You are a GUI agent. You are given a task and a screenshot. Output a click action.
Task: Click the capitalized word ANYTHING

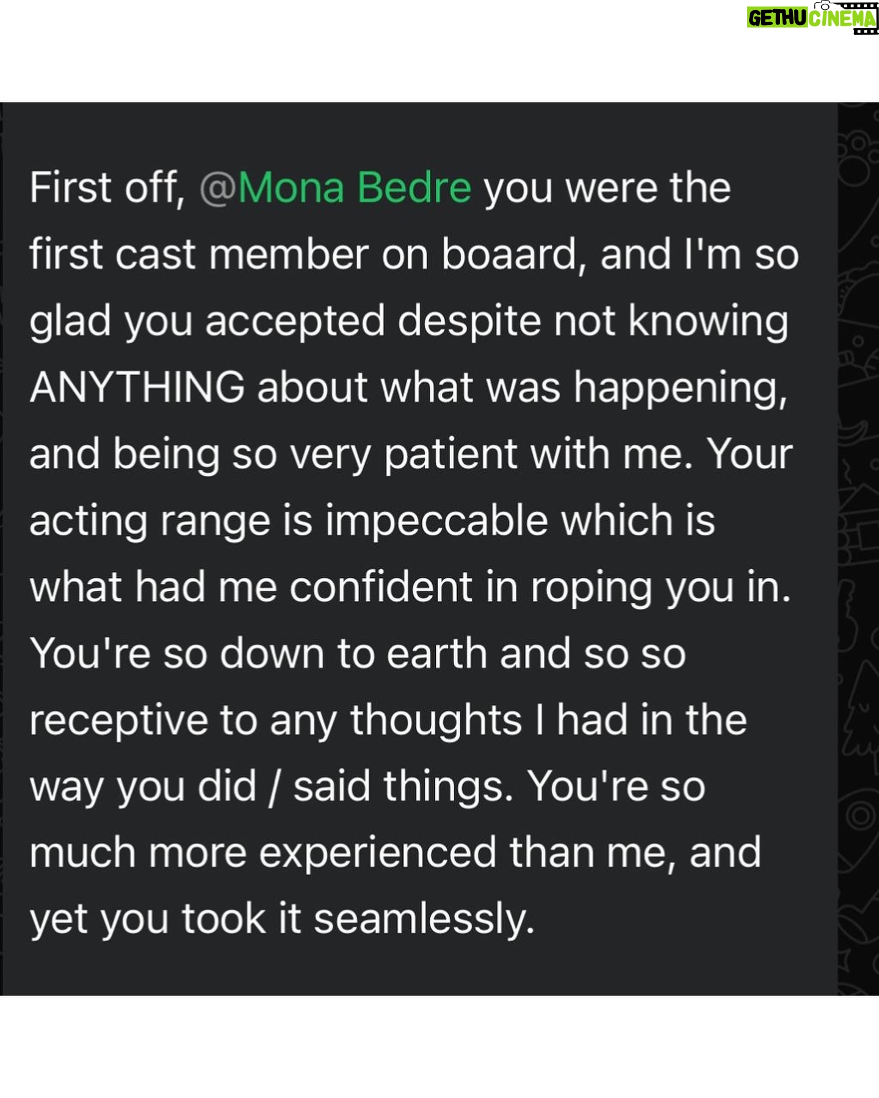click(x=137, y=387)
